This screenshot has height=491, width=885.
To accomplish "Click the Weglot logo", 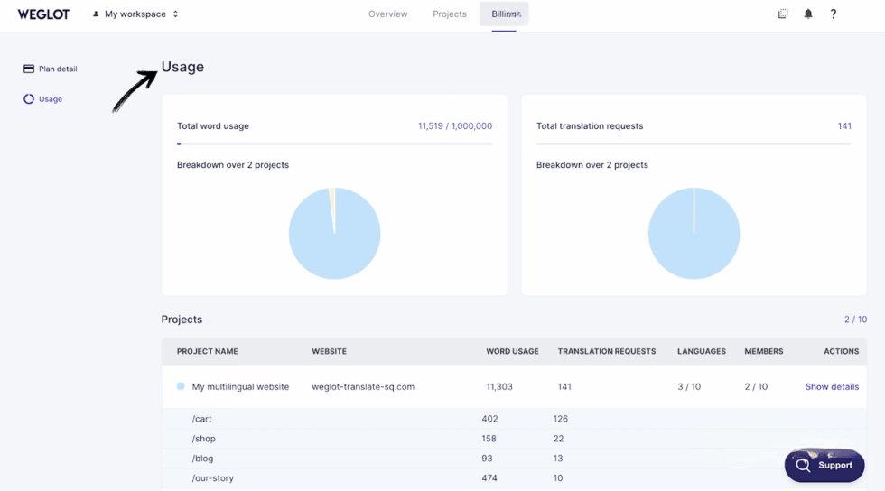I will pos(43,14).
